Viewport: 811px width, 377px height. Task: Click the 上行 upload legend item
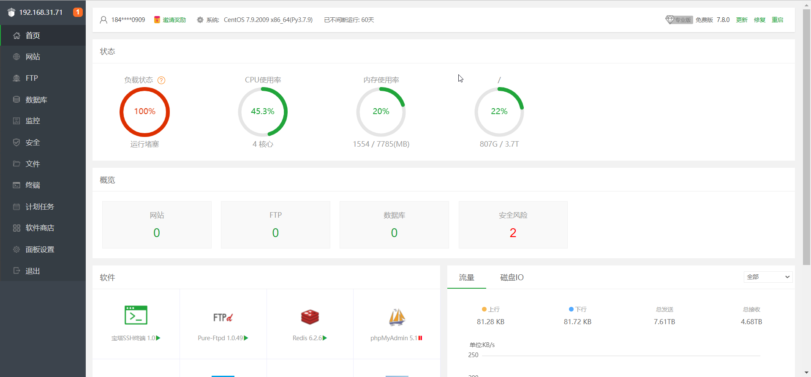(490, 309)
